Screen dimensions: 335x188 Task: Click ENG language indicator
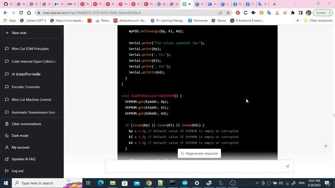(301, 183)
